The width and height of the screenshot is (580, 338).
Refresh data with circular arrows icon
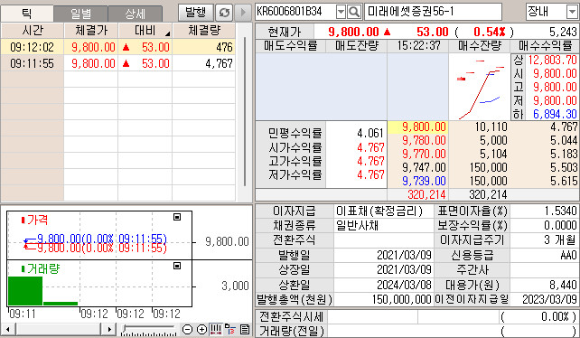[224, 13]
